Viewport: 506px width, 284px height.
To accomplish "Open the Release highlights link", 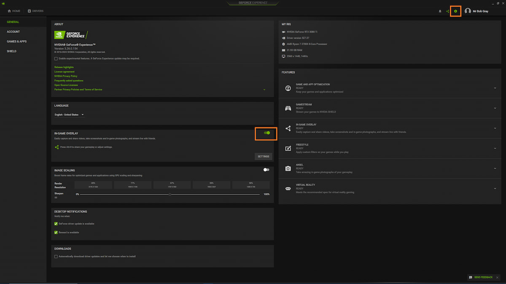I will [64, 67].
